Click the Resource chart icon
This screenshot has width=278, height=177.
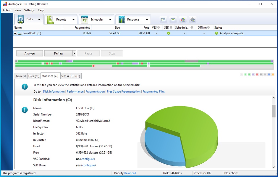click(121, 19)
